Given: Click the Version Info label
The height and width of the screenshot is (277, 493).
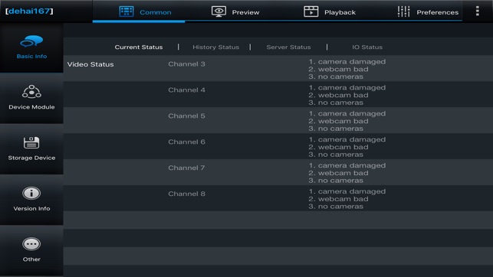Looking at the screenshot, I should tap(31, 208).
